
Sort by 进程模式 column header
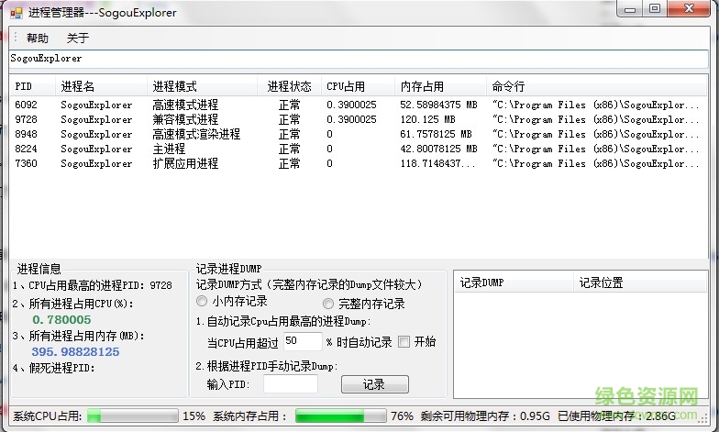202,86
